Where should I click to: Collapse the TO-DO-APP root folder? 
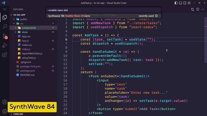11,15
